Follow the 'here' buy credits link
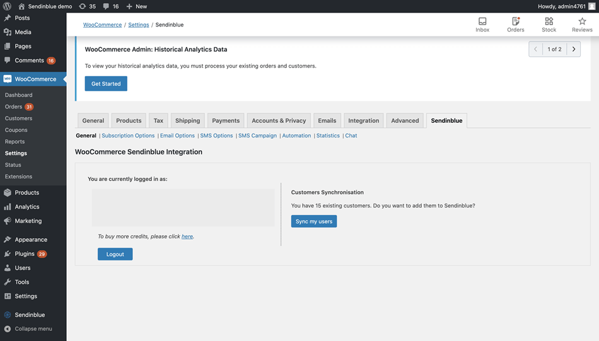The image size is (599, 341). 187,236
